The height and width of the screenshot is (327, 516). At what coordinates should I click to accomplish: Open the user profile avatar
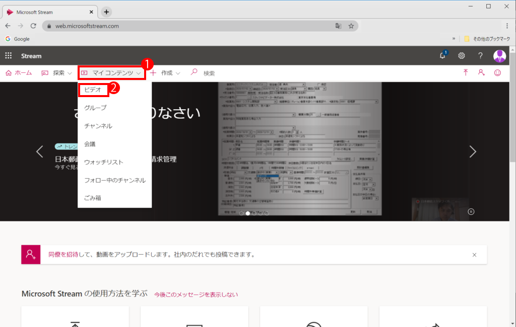499,56
